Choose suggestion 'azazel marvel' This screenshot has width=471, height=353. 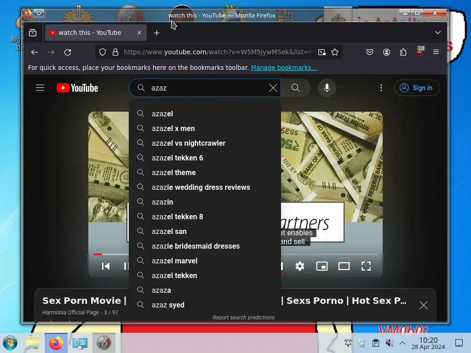(205, 261)
